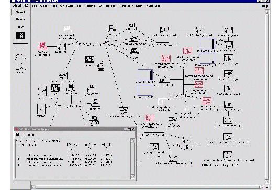
Task: Open the File menu in main window
Action: click(35, 6)
